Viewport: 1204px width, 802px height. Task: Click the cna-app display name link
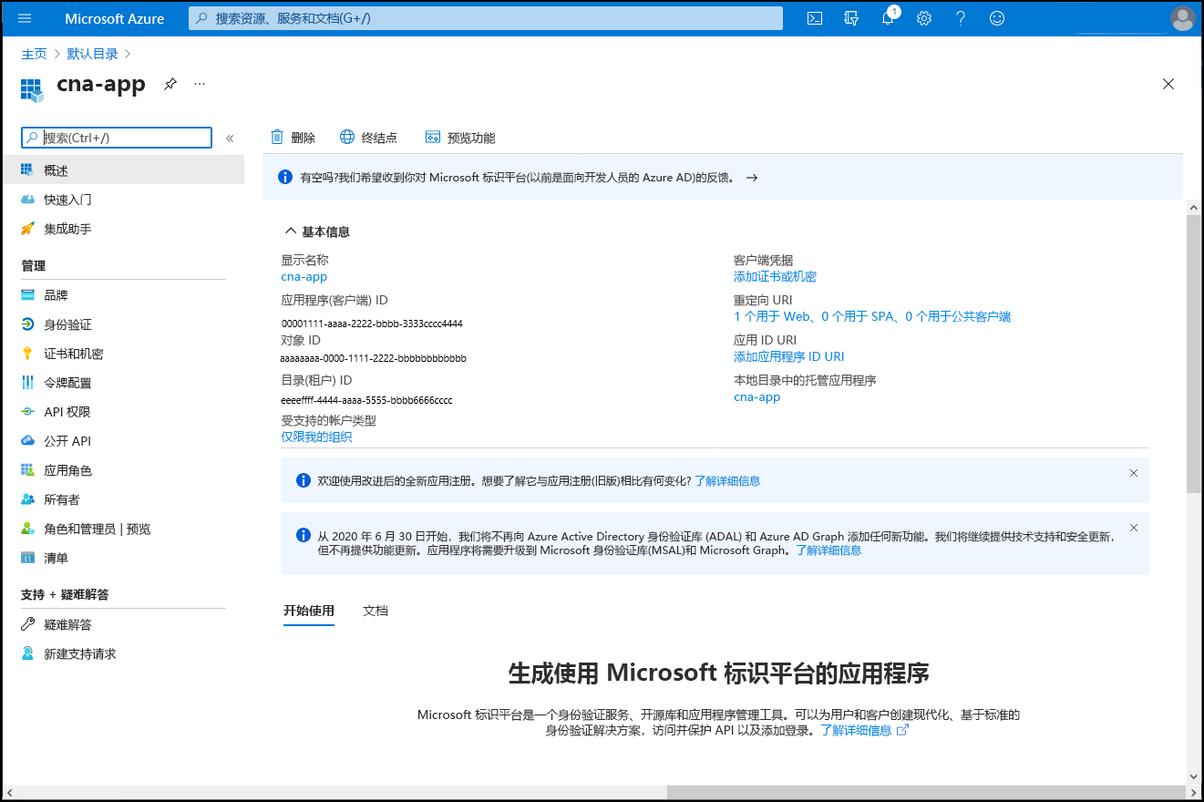[x=304, y=276]
